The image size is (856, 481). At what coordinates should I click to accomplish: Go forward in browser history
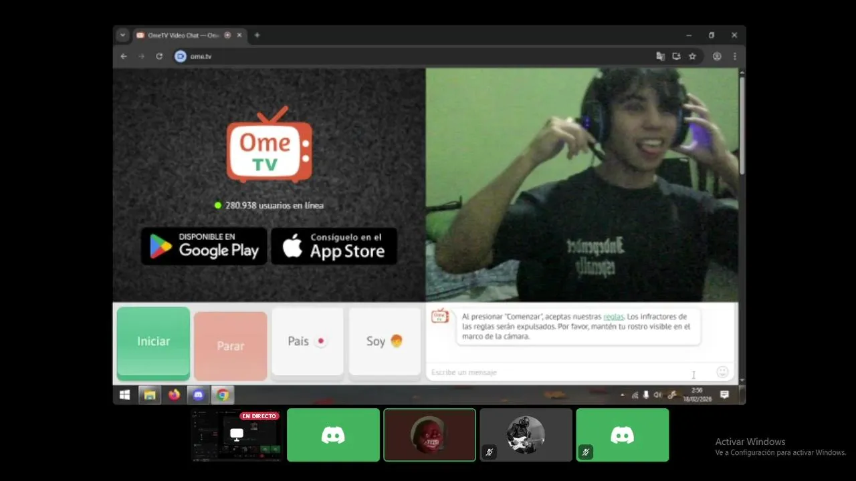(x=141, y=57)
